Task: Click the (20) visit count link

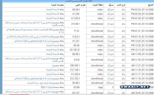Action: pyautogui.click(x=108, y=83)
